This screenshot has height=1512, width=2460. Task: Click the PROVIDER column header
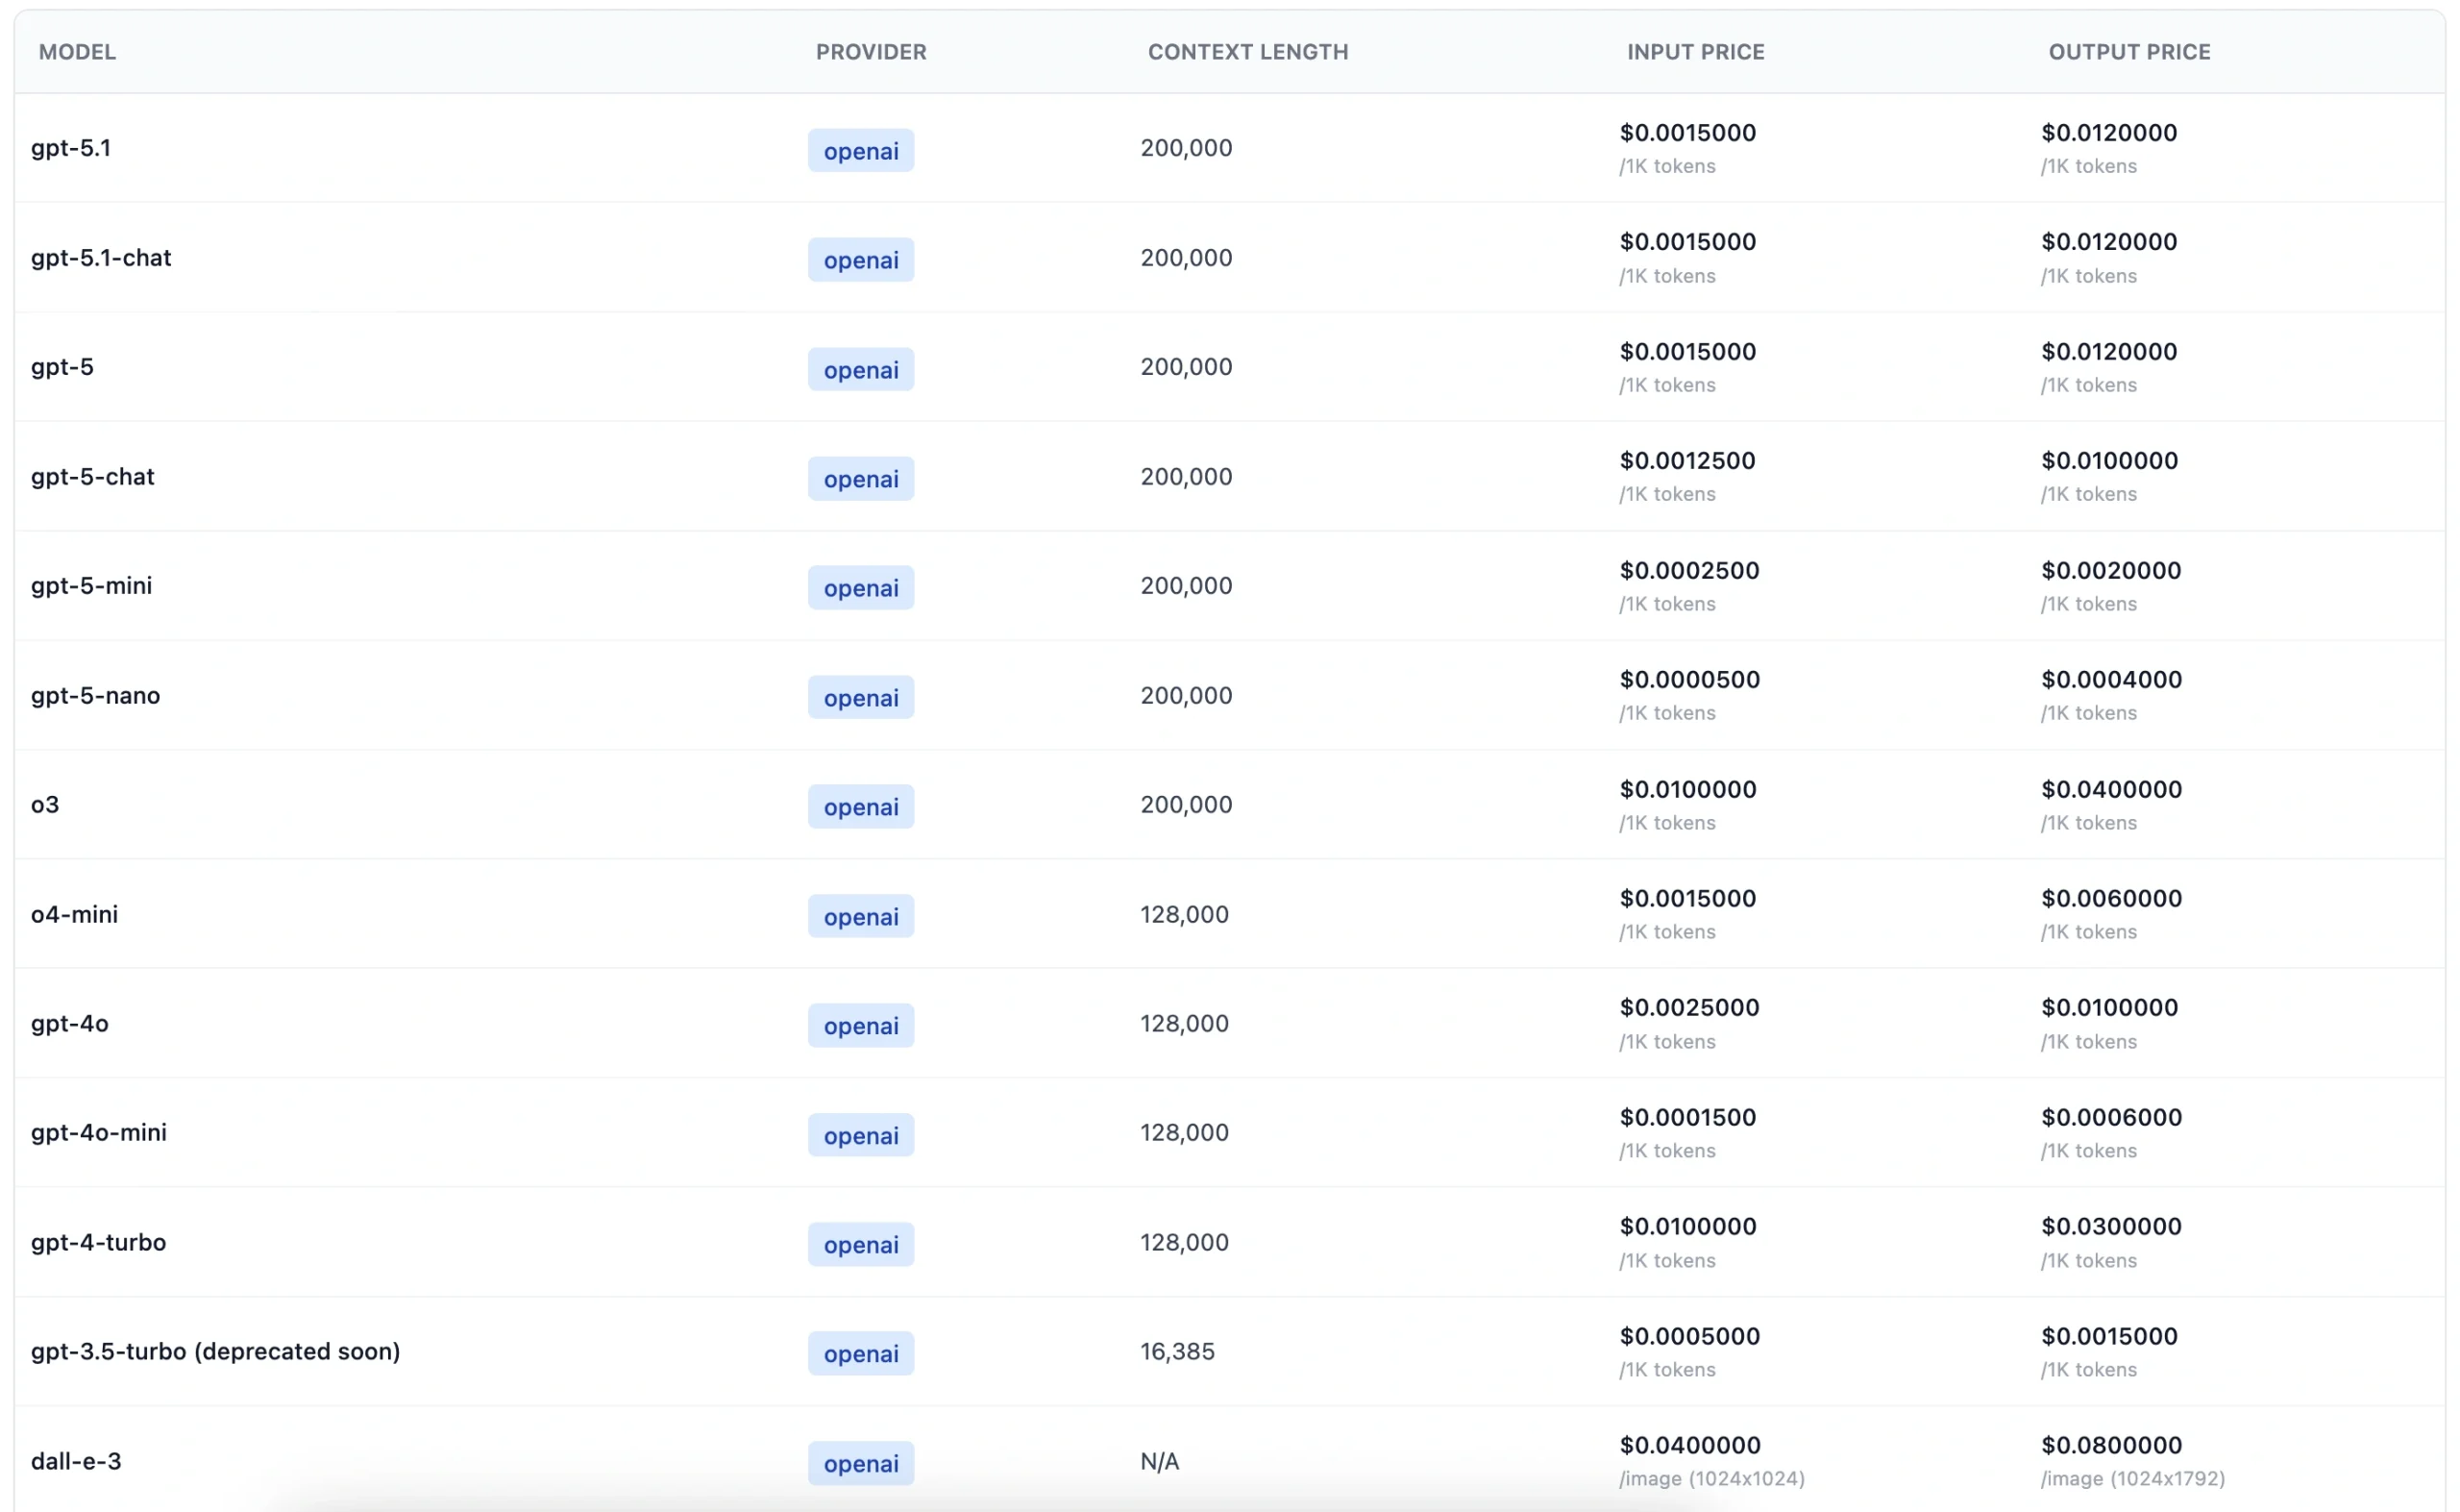(871, 52)
